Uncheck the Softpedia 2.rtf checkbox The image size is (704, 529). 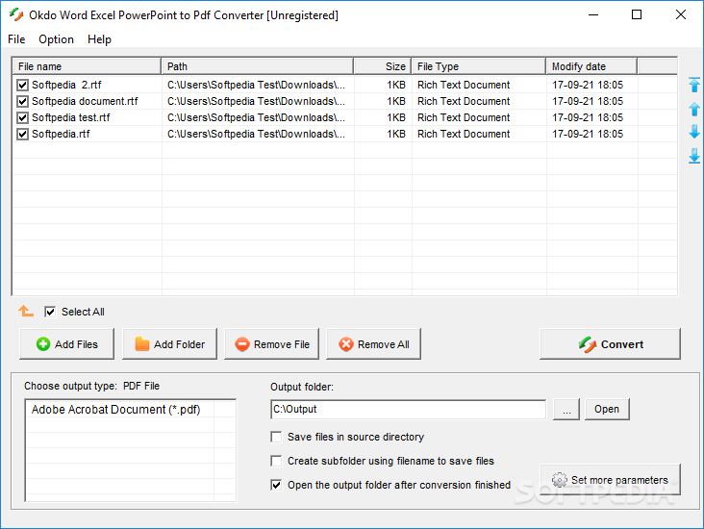(x=22, y=85)
